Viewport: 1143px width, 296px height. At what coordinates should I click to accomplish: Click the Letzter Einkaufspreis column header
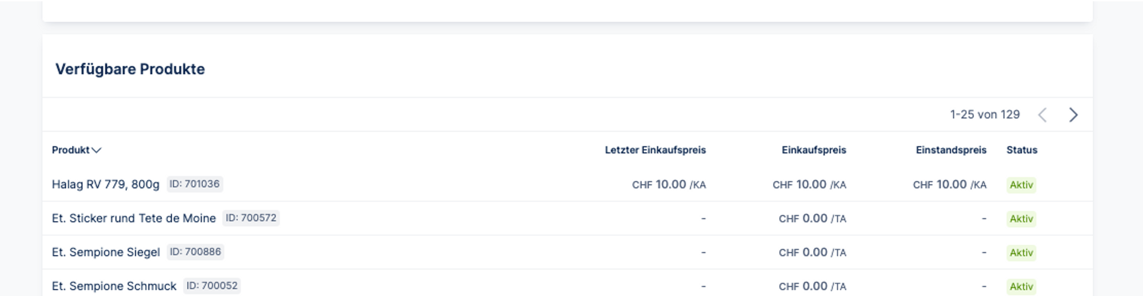[655, 150]
